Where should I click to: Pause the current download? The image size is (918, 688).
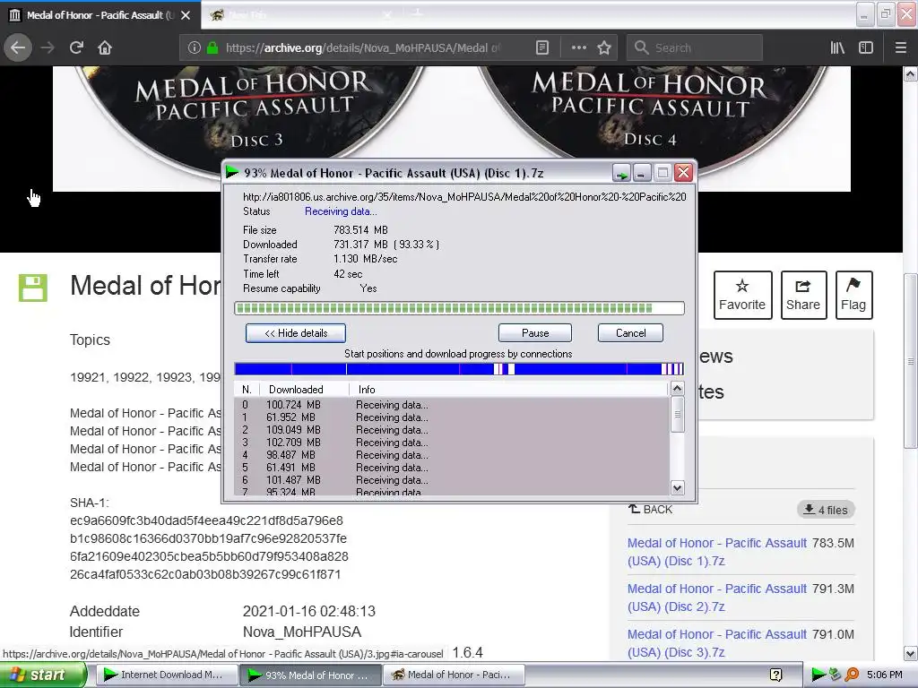pyautogui.click(x=535, y=333)
